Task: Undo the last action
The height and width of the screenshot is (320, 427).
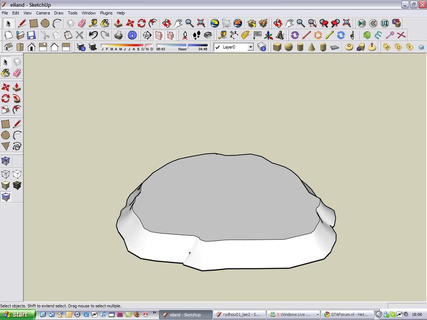Action: [93, 35]
